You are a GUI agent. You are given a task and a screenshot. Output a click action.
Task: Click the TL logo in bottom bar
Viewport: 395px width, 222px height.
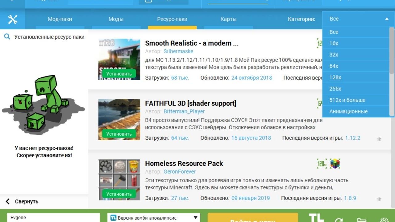point(316,218)
